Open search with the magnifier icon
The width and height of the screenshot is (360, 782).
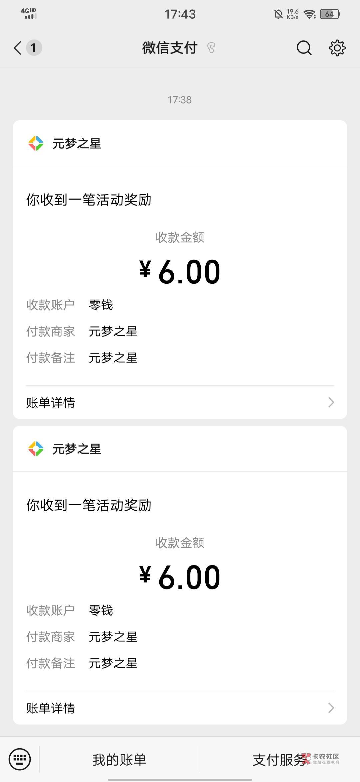[x=304, y=48]
